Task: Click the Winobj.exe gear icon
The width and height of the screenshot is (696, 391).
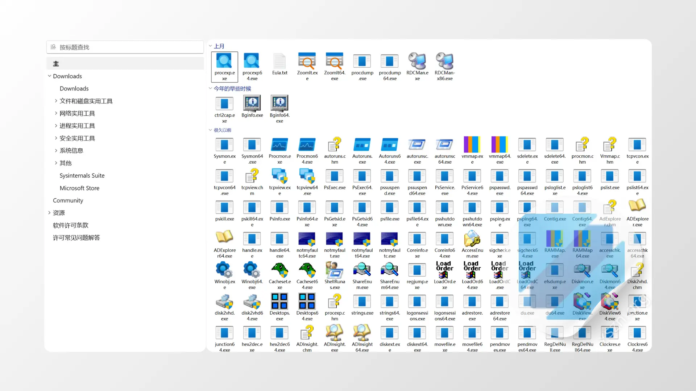Action: point(224,270)
